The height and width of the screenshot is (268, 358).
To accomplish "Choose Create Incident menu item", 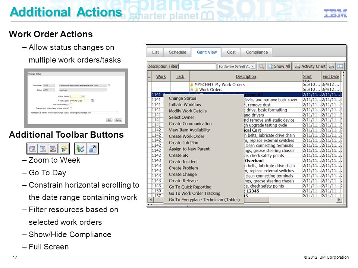I will tap(204, 162).
